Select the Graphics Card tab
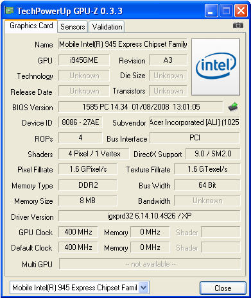Viewport: 251px width, 298px height. tap(31, 26)
